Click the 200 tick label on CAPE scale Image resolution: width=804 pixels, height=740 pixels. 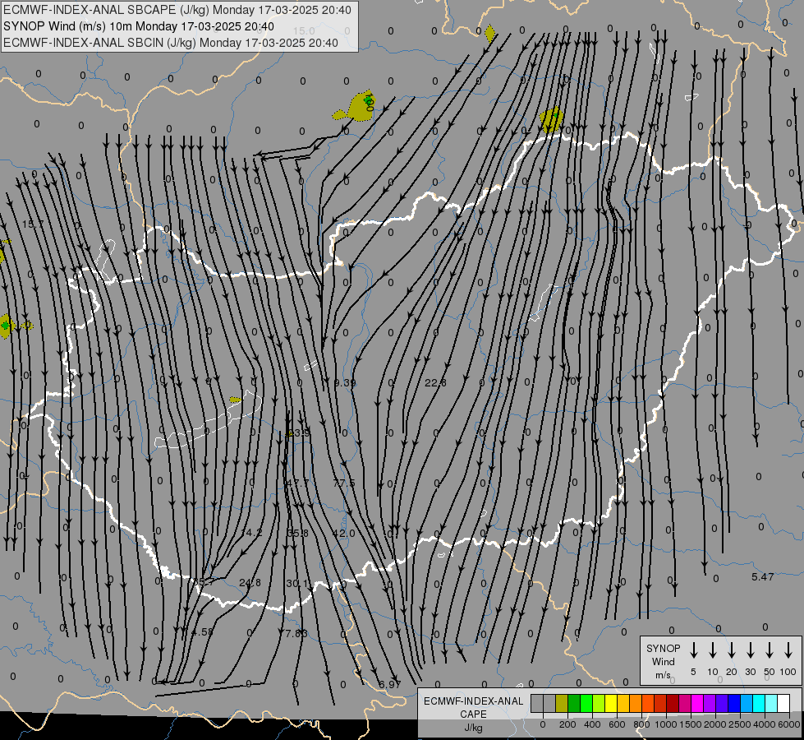(567, 724)
